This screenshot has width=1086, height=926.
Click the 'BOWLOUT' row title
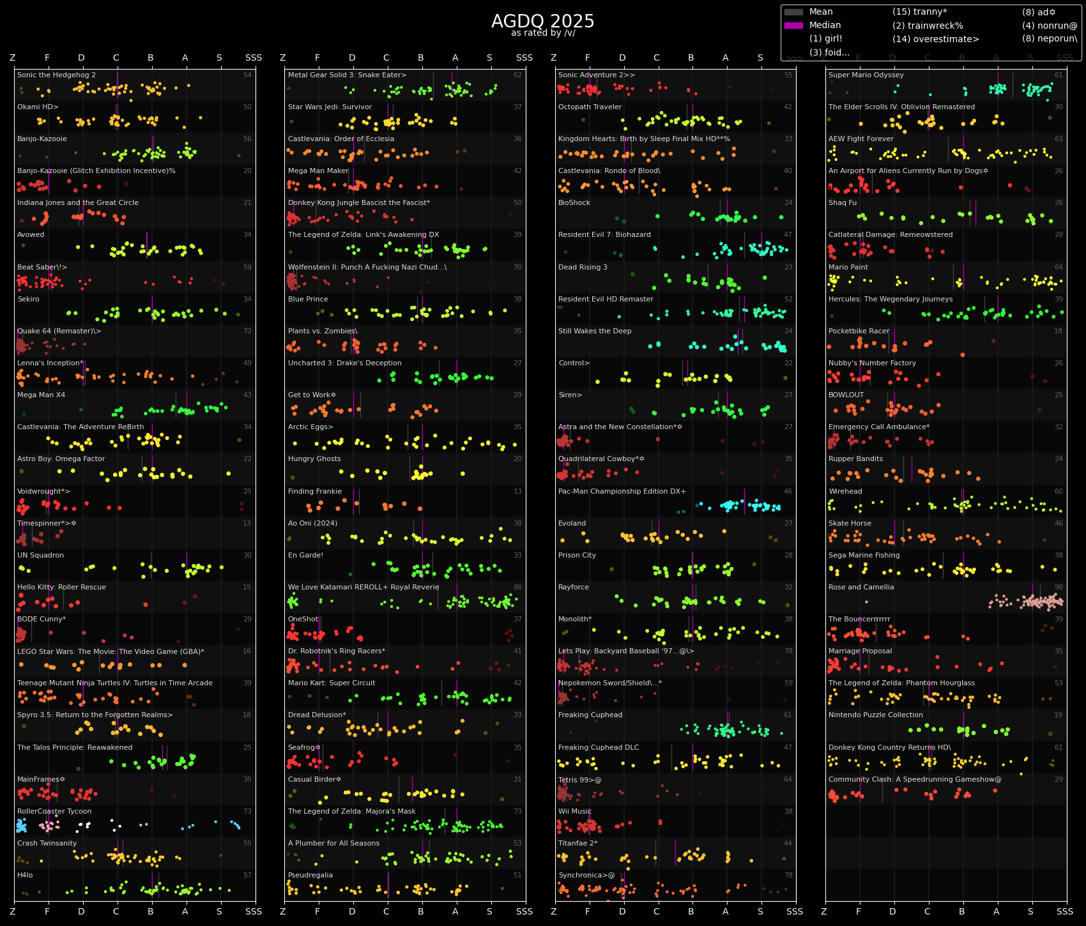pyautogui.click(x=846, y=395)
